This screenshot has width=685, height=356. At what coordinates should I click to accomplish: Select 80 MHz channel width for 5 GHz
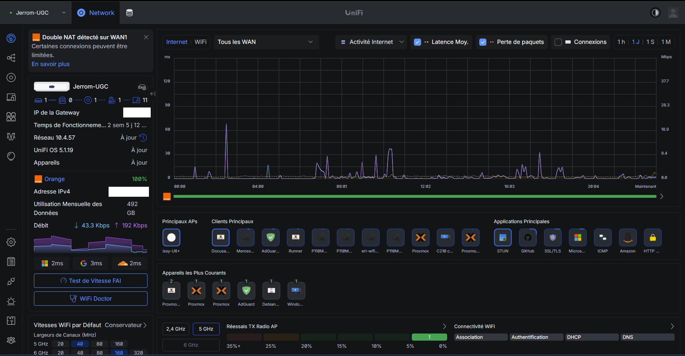99,344
